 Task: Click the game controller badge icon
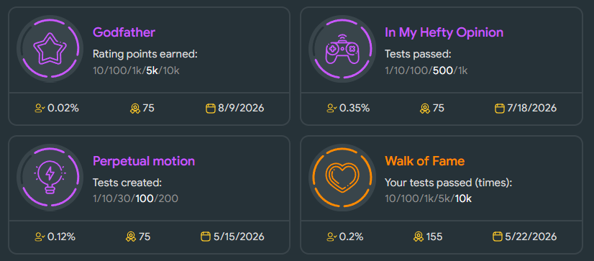click(342, 48)
